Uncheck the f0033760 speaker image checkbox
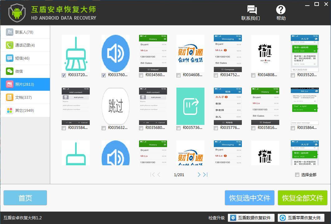The image size is (331, 224). tap(104, 75)
